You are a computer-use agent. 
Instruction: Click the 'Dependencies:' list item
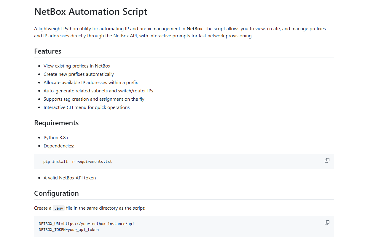[x=59, y=146]
